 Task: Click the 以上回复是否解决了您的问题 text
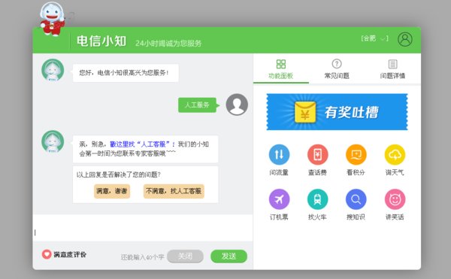(x=119, y=174)
